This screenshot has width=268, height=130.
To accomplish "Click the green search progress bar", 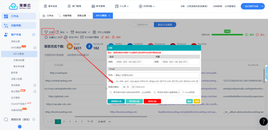I will [x=227, y=35].
